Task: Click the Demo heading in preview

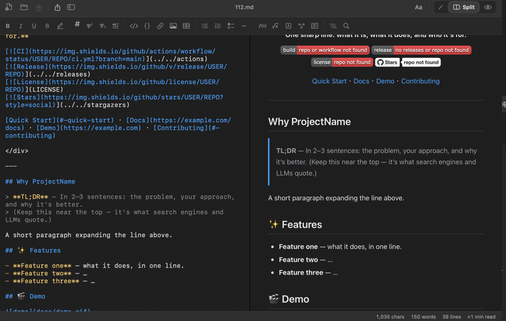Action: (289, 299)
